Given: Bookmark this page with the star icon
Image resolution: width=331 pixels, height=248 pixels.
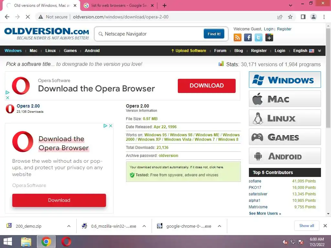Looking at the screenshot, I should tap(290, 17).
